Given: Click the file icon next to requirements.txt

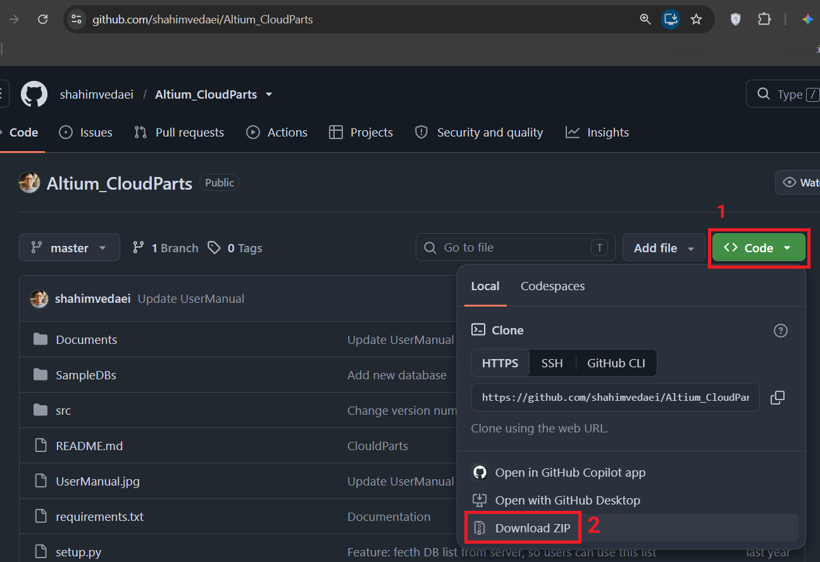Looking at the screenshot, I should click(x=40, y=516).
